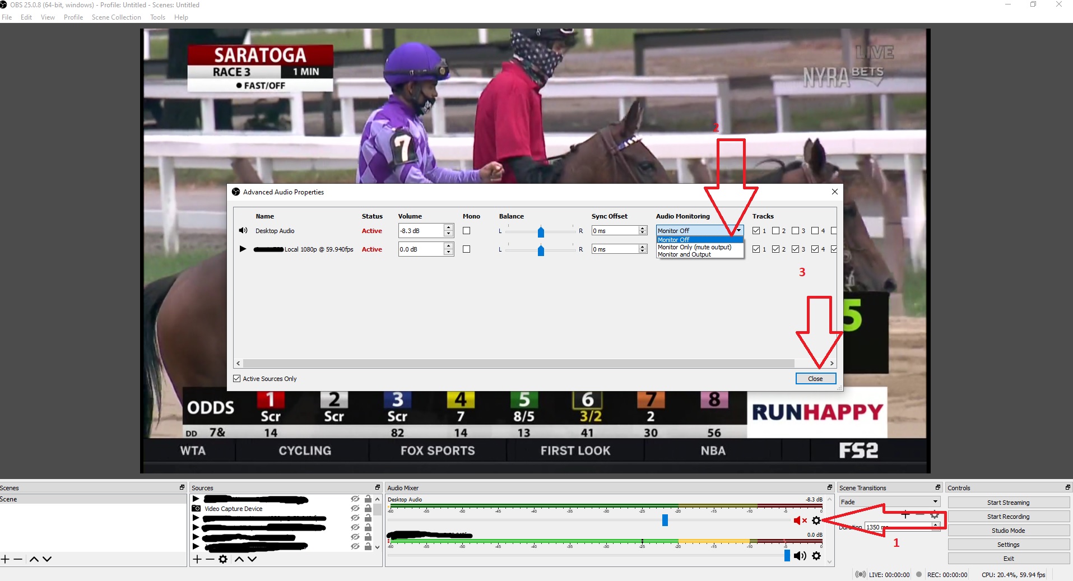Decrease Local 1080p volume with down stepper

(x=448, y=252)
